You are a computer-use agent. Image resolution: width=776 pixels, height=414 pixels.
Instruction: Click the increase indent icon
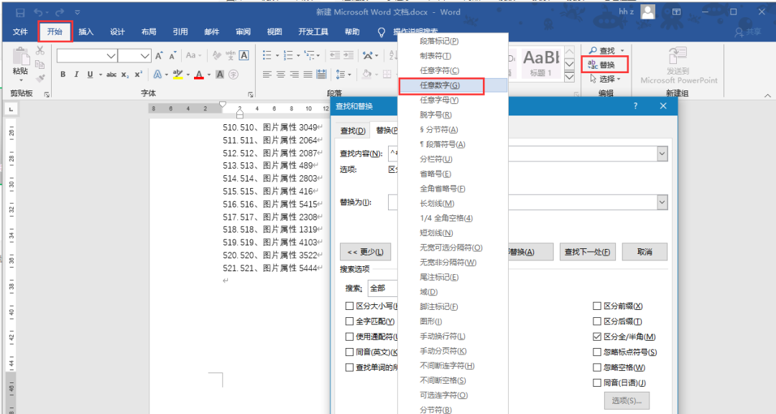pos(349,55)
